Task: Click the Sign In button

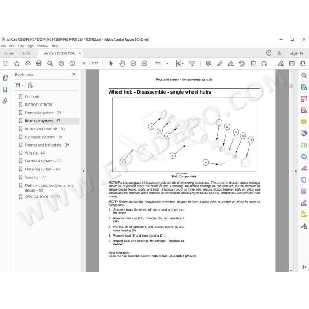Action: (x=296, y=53)
